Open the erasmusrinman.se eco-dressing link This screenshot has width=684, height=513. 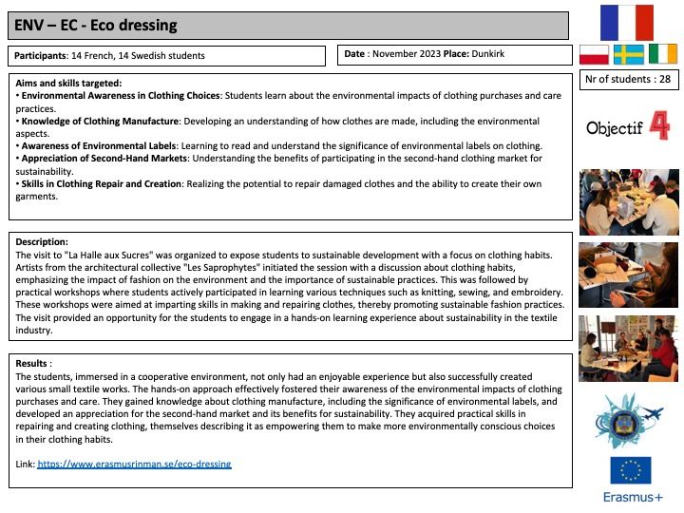[x=134, y=465]
